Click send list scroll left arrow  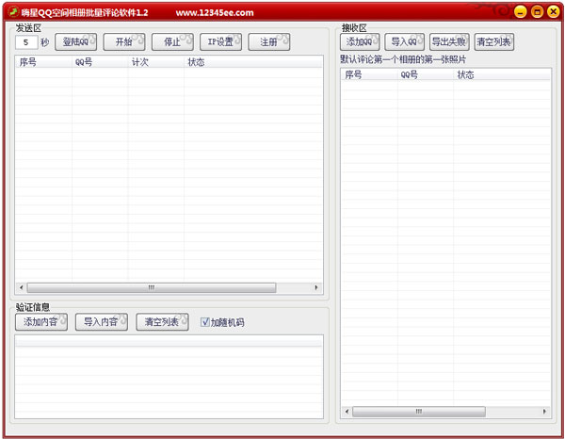pyautogui.click(x=22, y=287)
